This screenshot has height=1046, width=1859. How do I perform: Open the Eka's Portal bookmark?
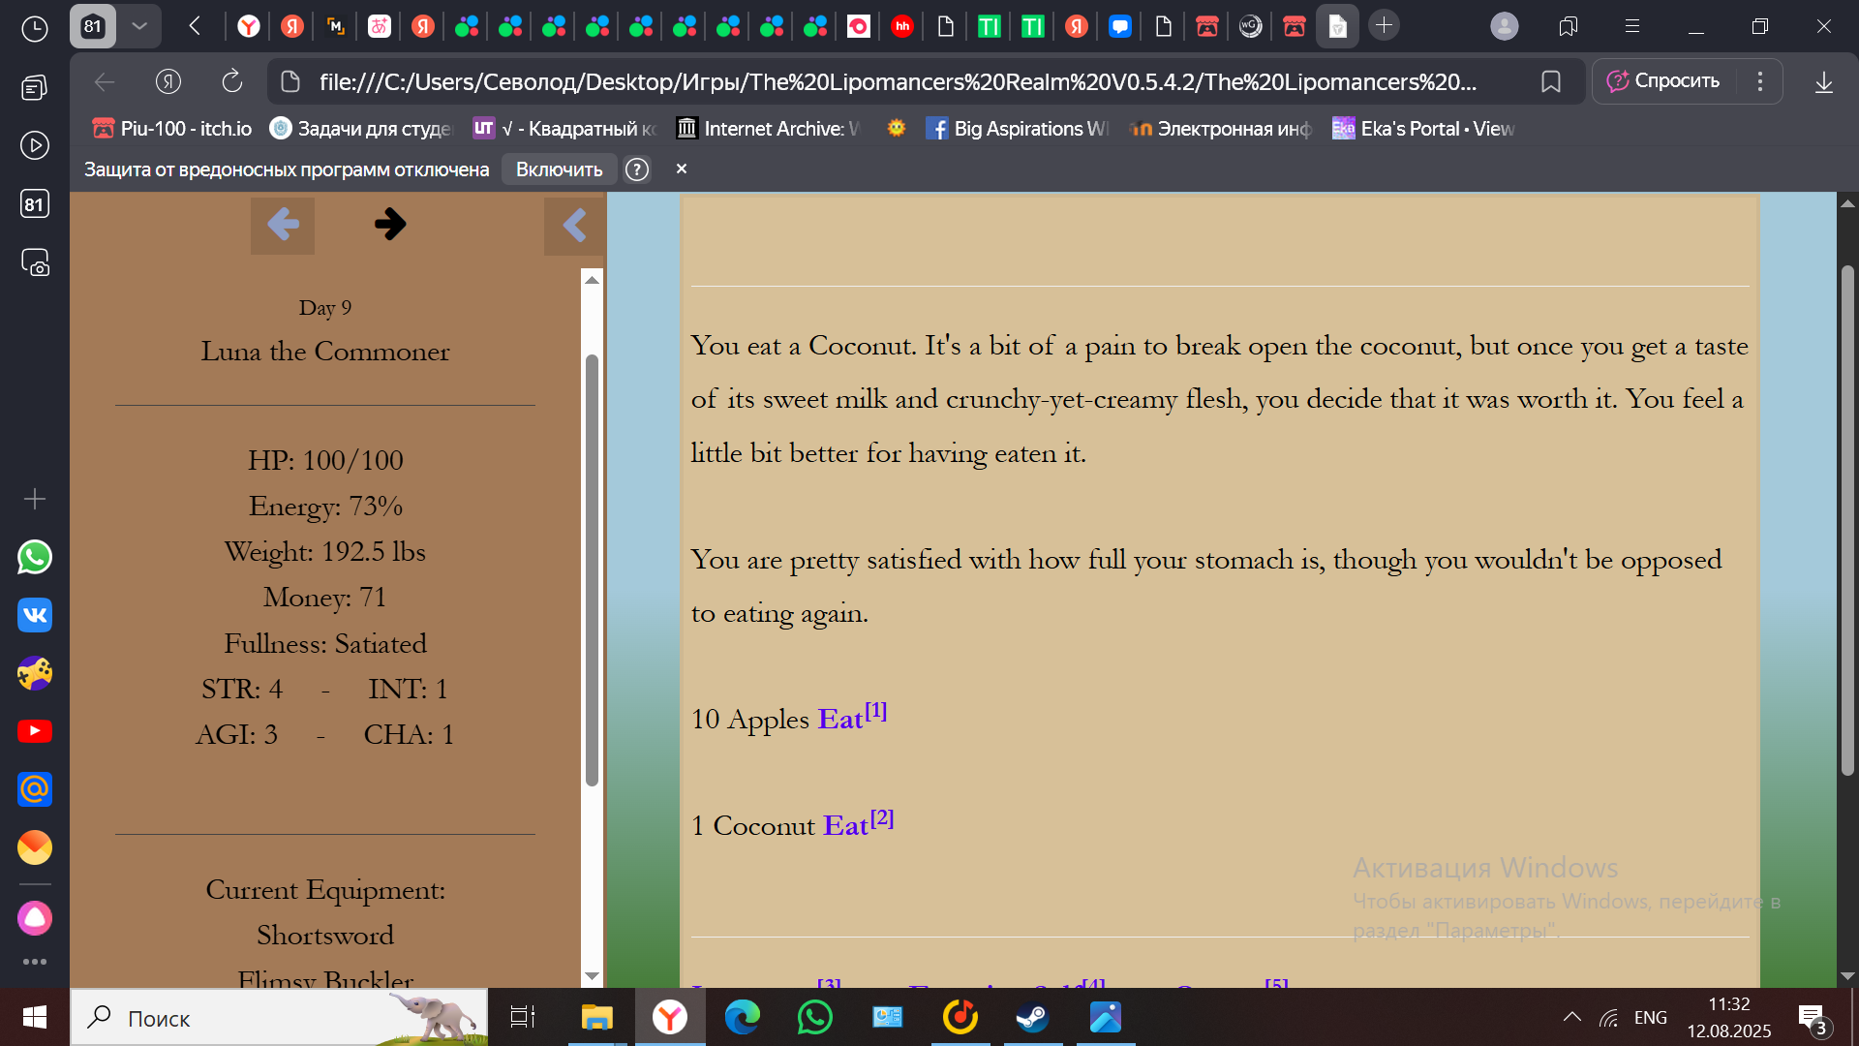(x=1423, y=129)
